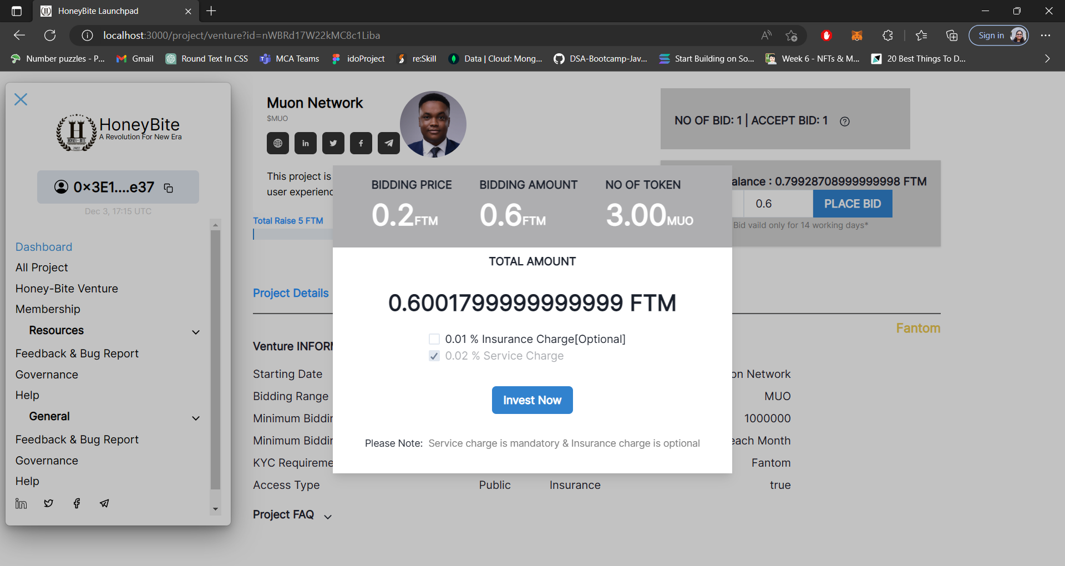This screenshot has height=566, width=1065.
Task: Open the browser Collections icon
Action: point(952,36)
